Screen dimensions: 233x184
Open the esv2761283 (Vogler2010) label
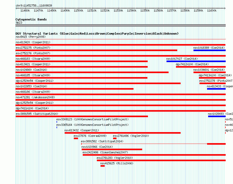pyautogui.click(x=115, y=158)
